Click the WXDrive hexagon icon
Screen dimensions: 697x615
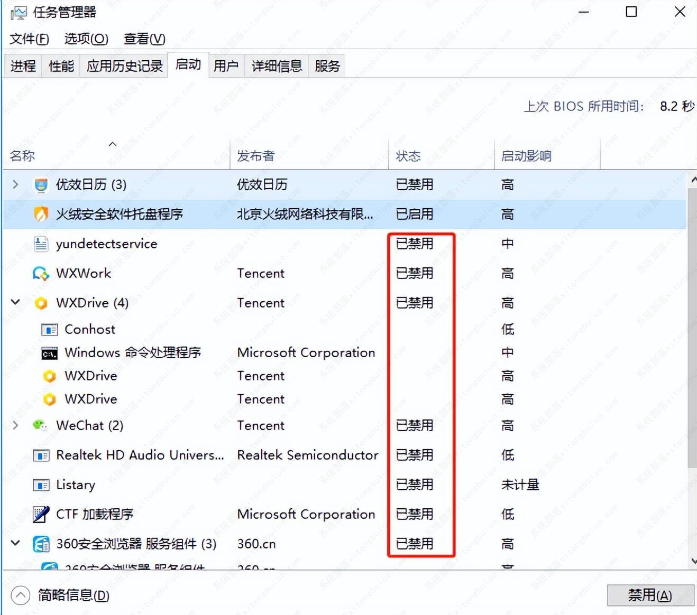click(40, 303)
